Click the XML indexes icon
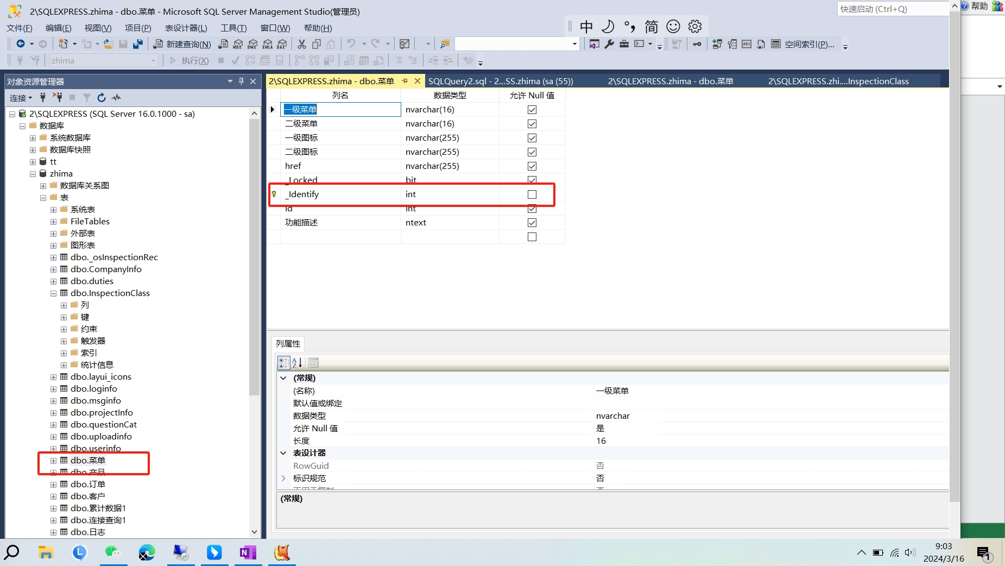The width and height of the screenshot is (1005, 566). [x=761, y=44]
